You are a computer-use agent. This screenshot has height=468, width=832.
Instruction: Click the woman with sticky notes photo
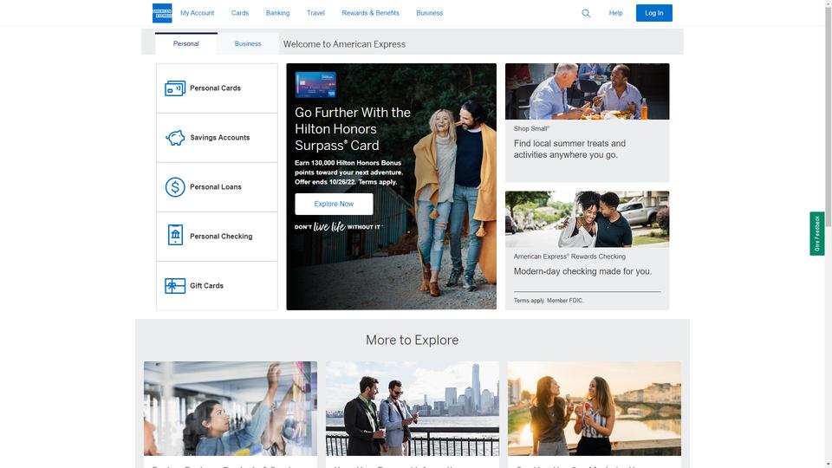(x=231, y=408)
